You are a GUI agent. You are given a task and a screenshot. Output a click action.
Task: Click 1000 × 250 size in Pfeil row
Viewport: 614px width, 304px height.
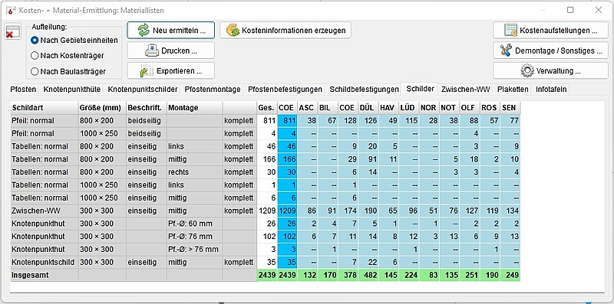[x=102, y=133]
